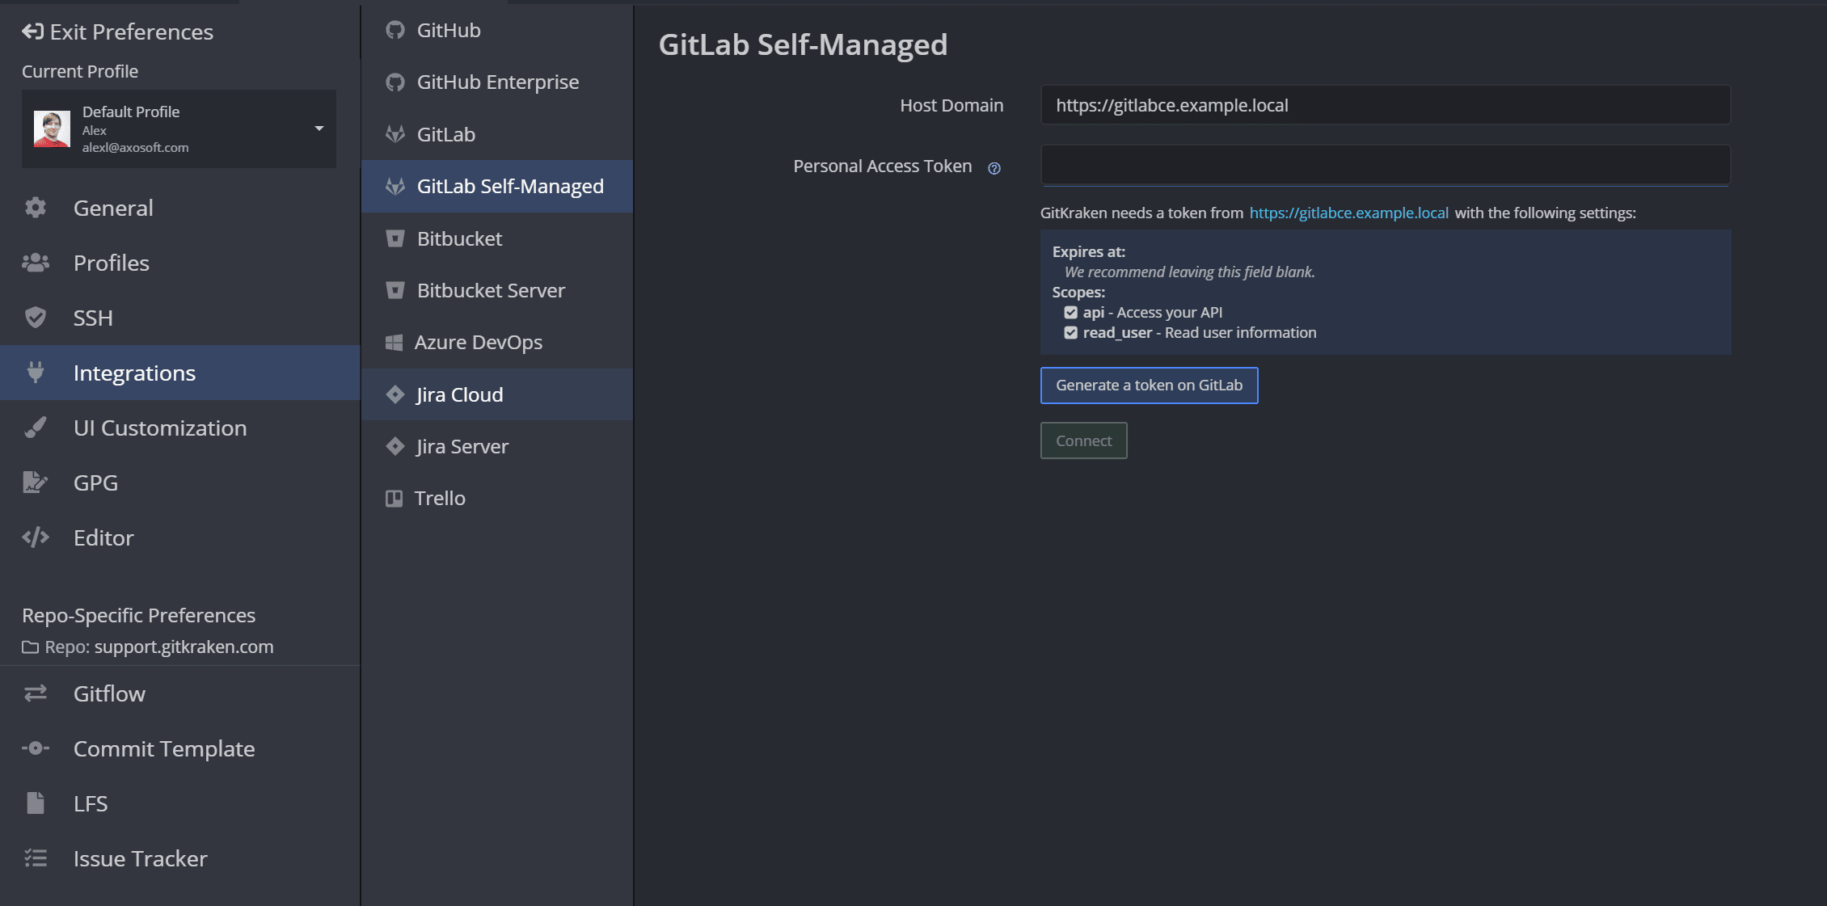Open UI Customization preferences
The image size is (1827, 906).
(160, 428)
